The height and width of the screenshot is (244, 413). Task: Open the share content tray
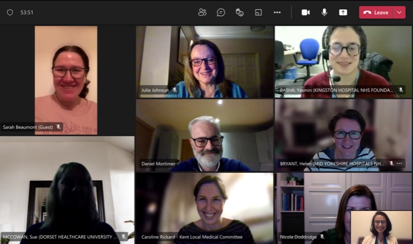(x=343, y=12)
